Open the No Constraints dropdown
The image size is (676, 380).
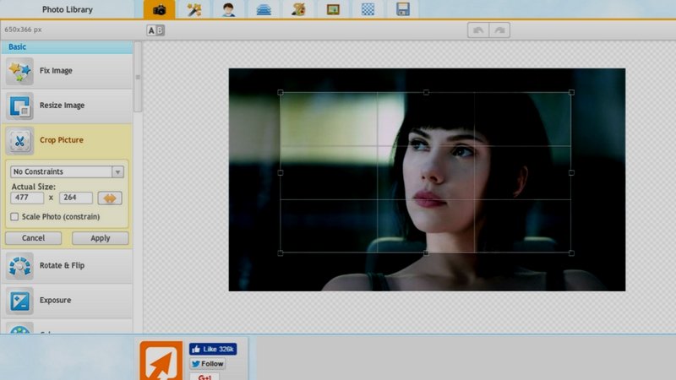67,171
